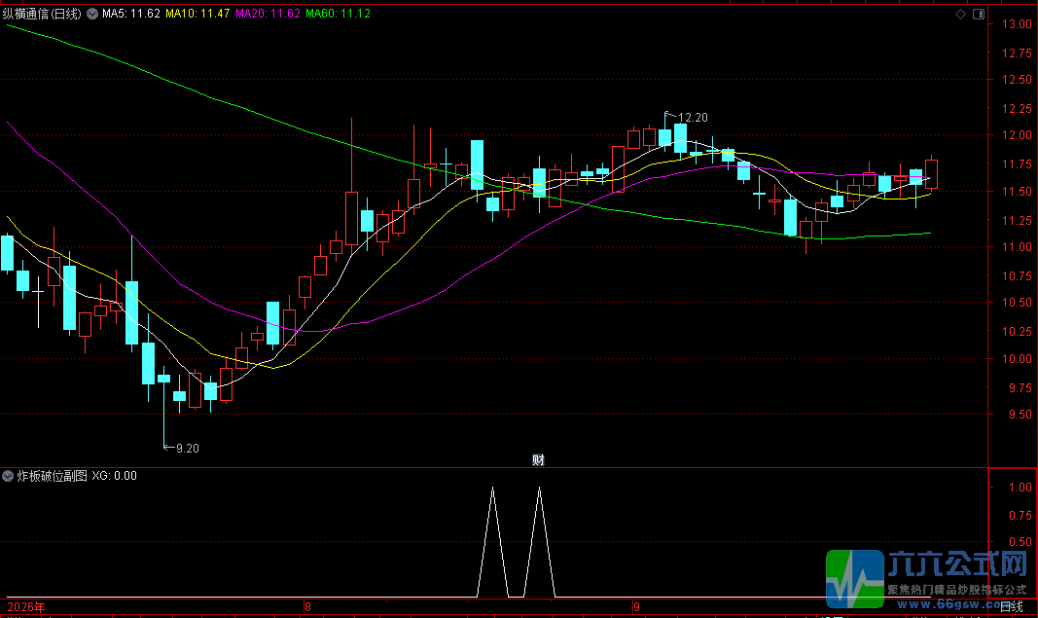Screen dimensions: 1038x618
Task: Open the 六六公式网 watermark link
Action: 927,578
